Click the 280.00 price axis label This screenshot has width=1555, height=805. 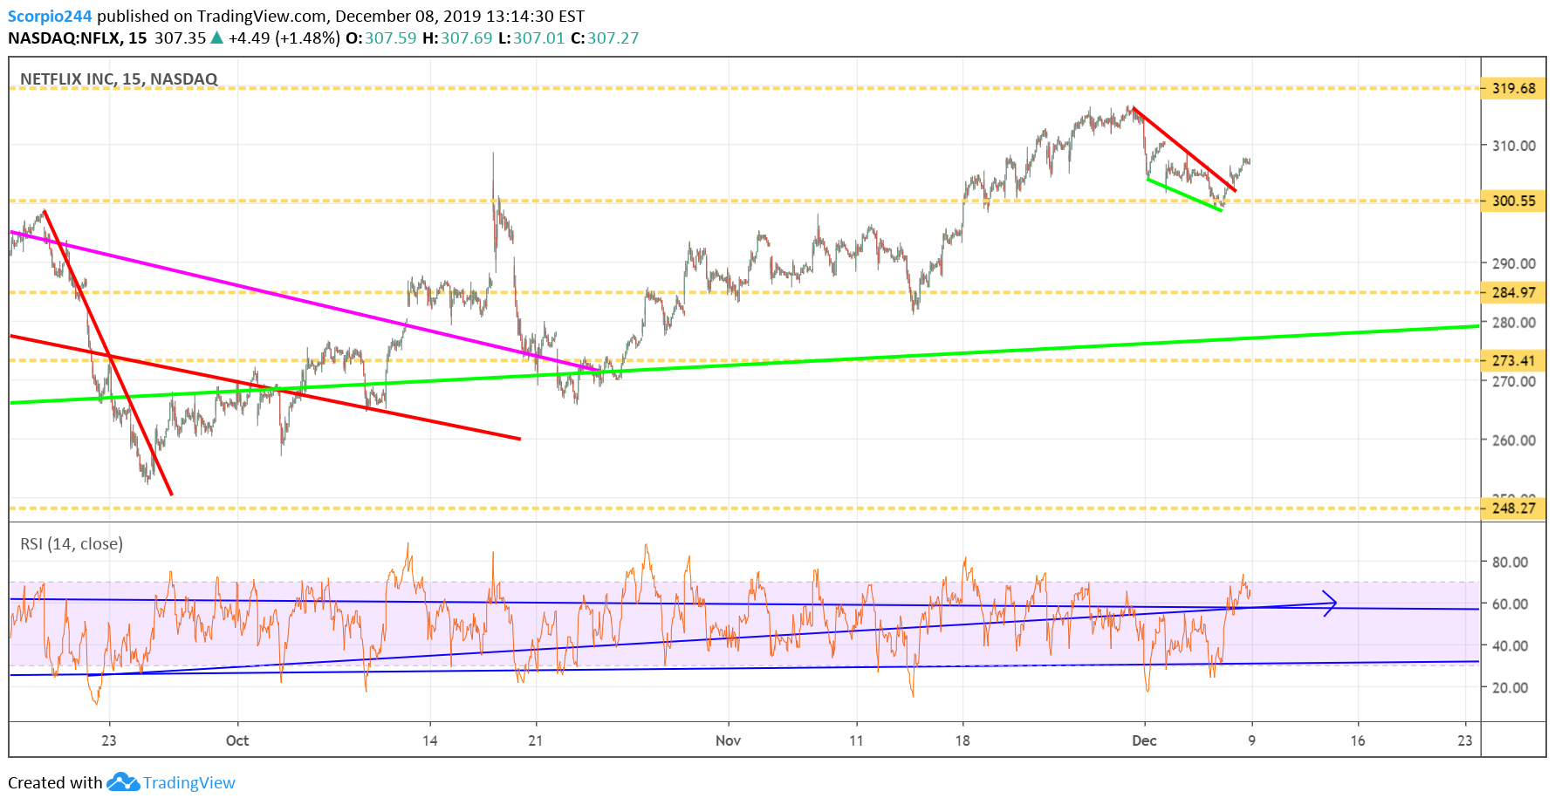(1513, 322)
